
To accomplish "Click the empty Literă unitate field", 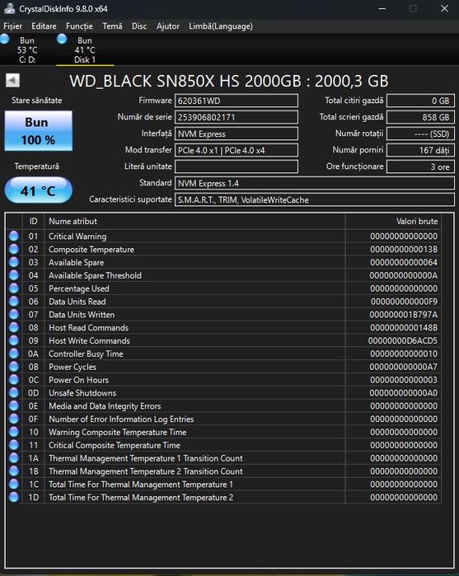I will [x=237, y=166].
